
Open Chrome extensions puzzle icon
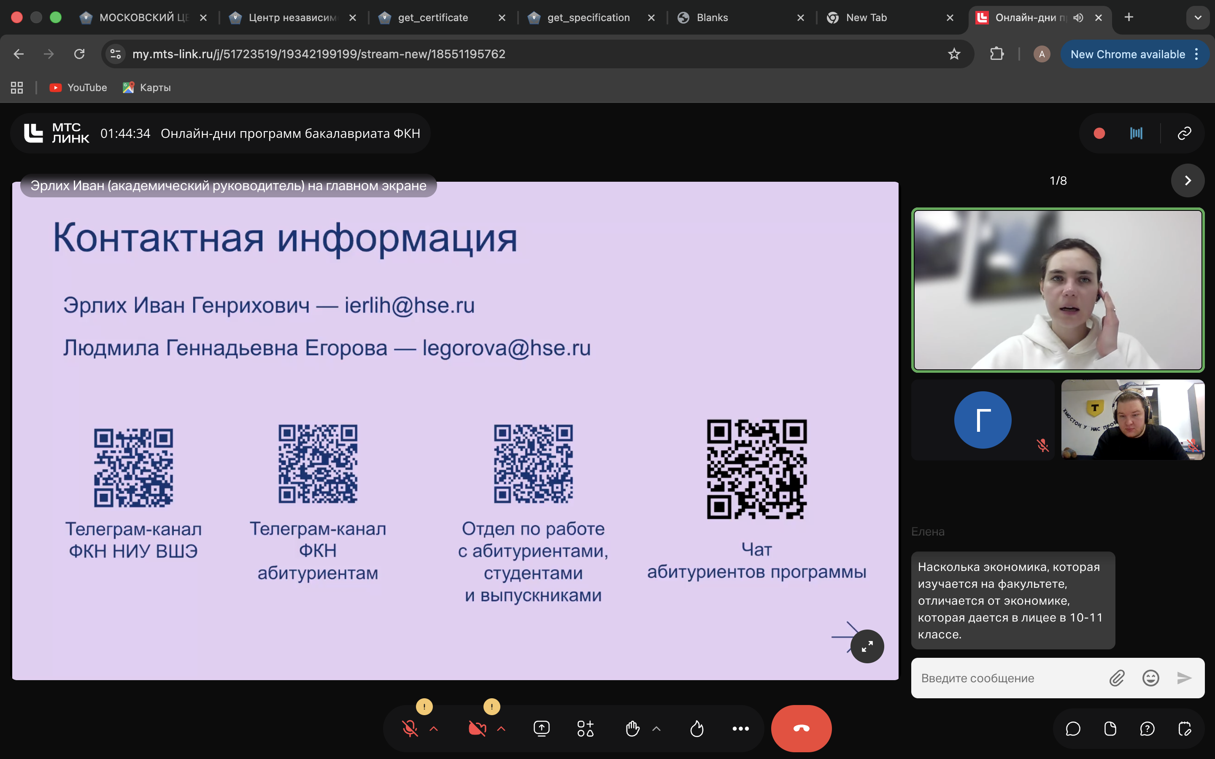click(996, 54)
